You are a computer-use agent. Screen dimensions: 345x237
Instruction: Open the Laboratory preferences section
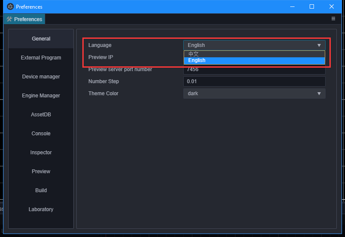[41, 209]
